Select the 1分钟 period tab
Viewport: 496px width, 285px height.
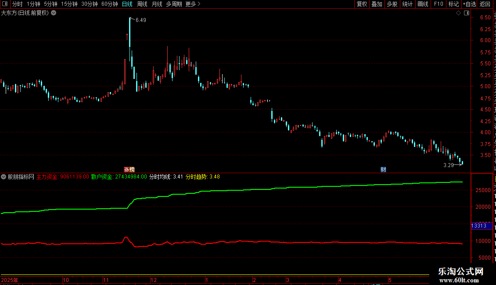pyautogui.click(x=33, y=4)
